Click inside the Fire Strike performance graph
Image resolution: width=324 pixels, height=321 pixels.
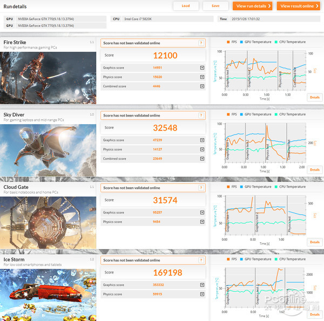click(266, 70)
